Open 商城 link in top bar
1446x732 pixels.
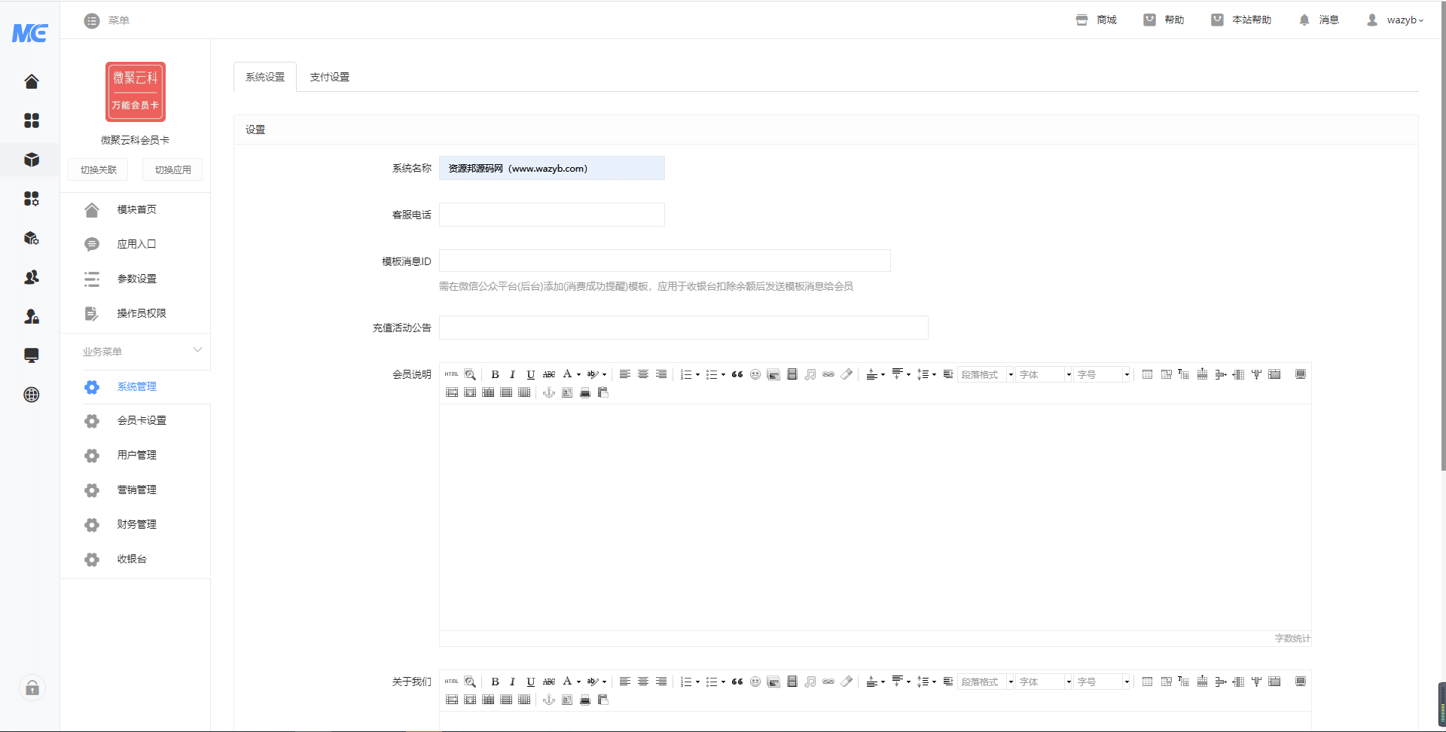(1097, 20)
